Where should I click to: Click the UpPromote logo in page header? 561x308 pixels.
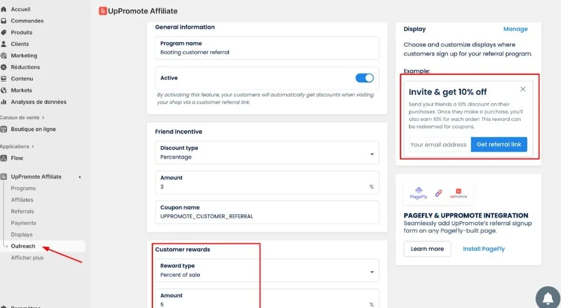click(x=103, y=11)
